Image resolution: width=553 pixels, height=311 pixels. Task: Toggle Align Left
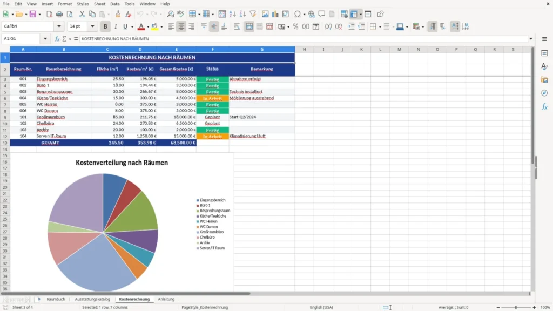pyautogui.click(x=171, y=26)
